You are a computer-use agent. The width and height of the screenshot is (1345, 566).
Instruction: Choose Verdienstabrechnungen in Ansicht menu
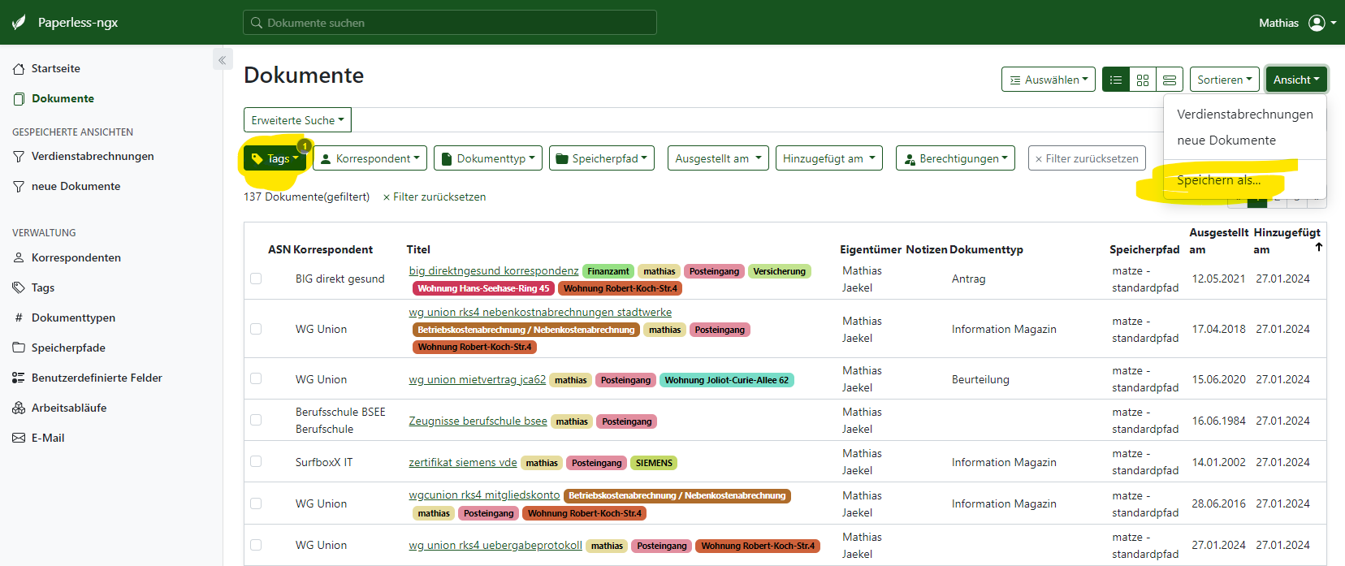click(1245, 114)
